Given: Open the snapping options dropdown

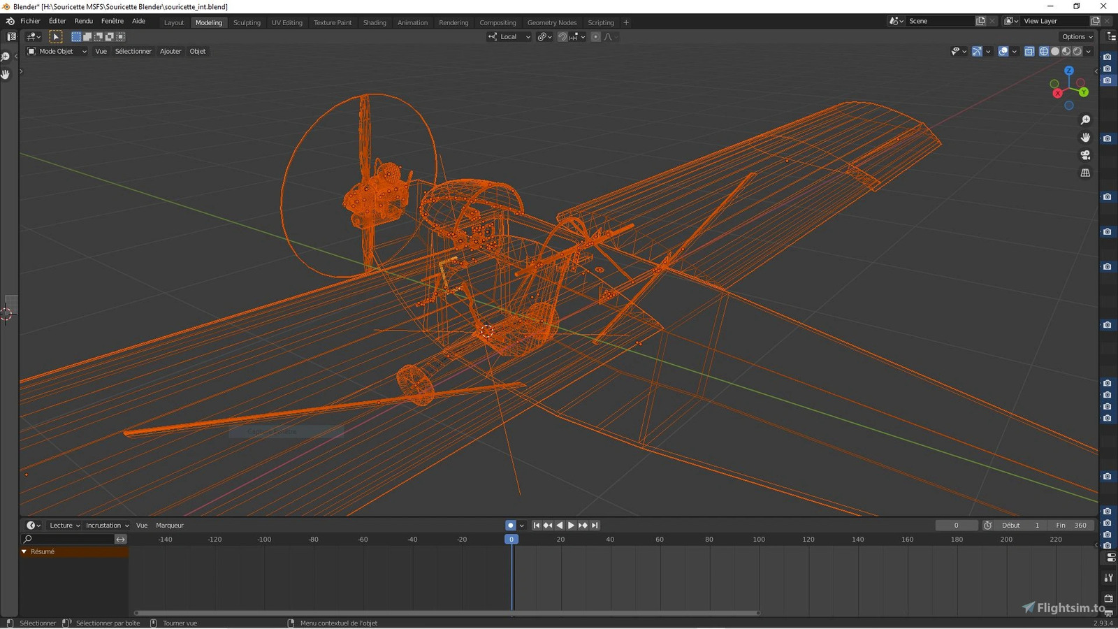Looking at the screenshot, I should [x=577, y=36].
